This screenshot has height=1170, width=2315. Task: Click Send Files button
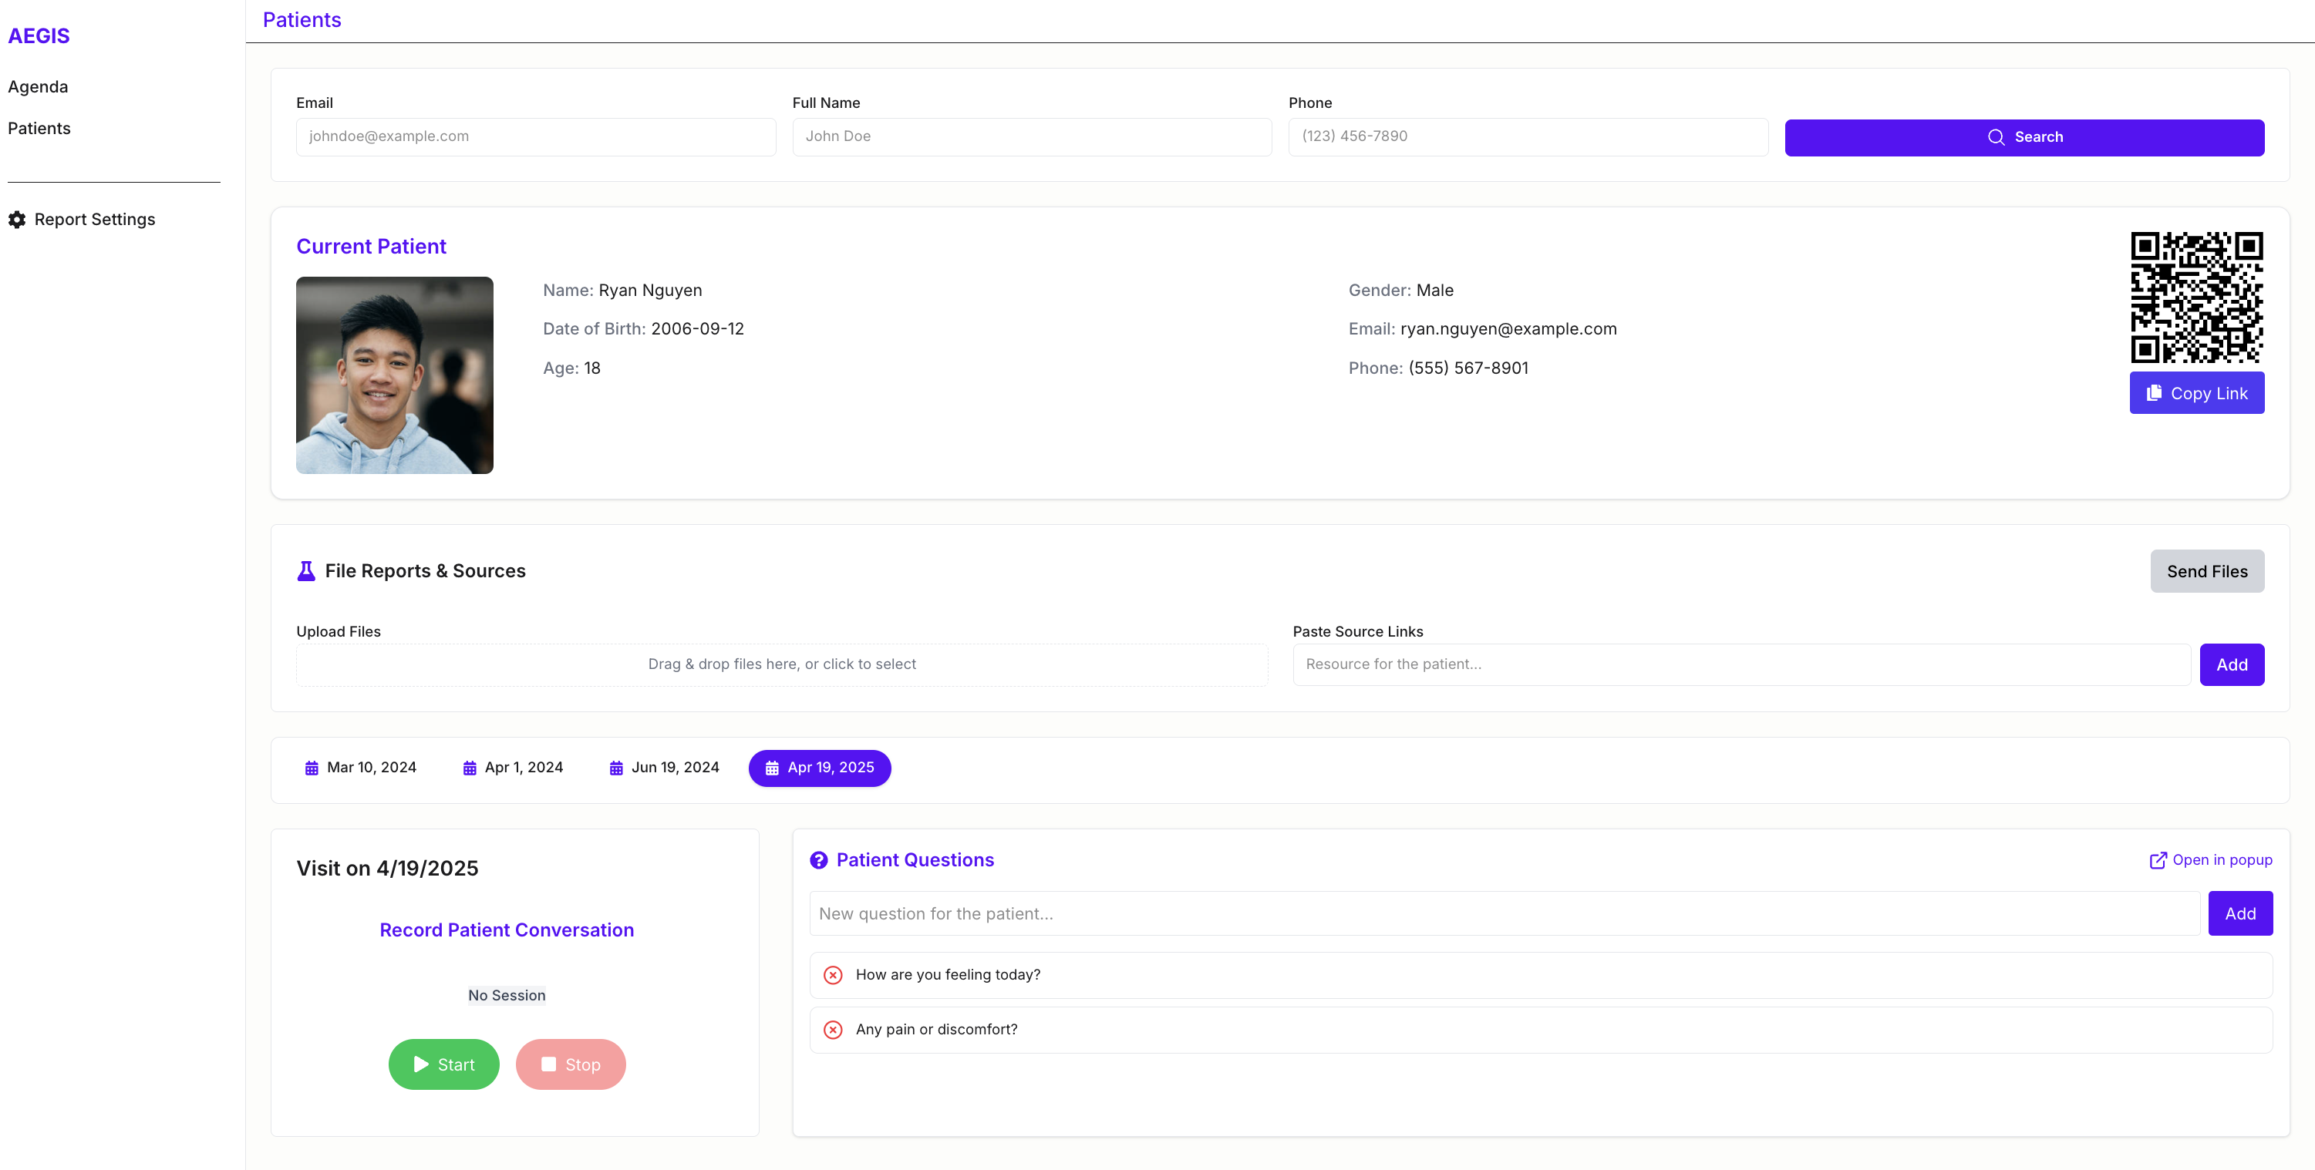click(2205, 571)
